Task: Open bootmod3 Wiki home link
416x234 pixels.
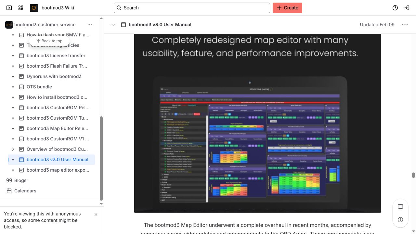Action: [x=58, y=8]
